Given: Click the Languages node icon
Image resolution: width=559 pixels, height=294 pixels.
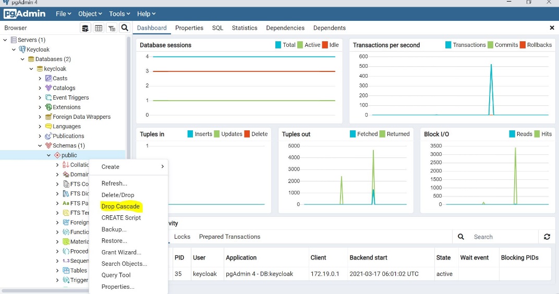Looking at the screenshot, I should tap(48, 127).
